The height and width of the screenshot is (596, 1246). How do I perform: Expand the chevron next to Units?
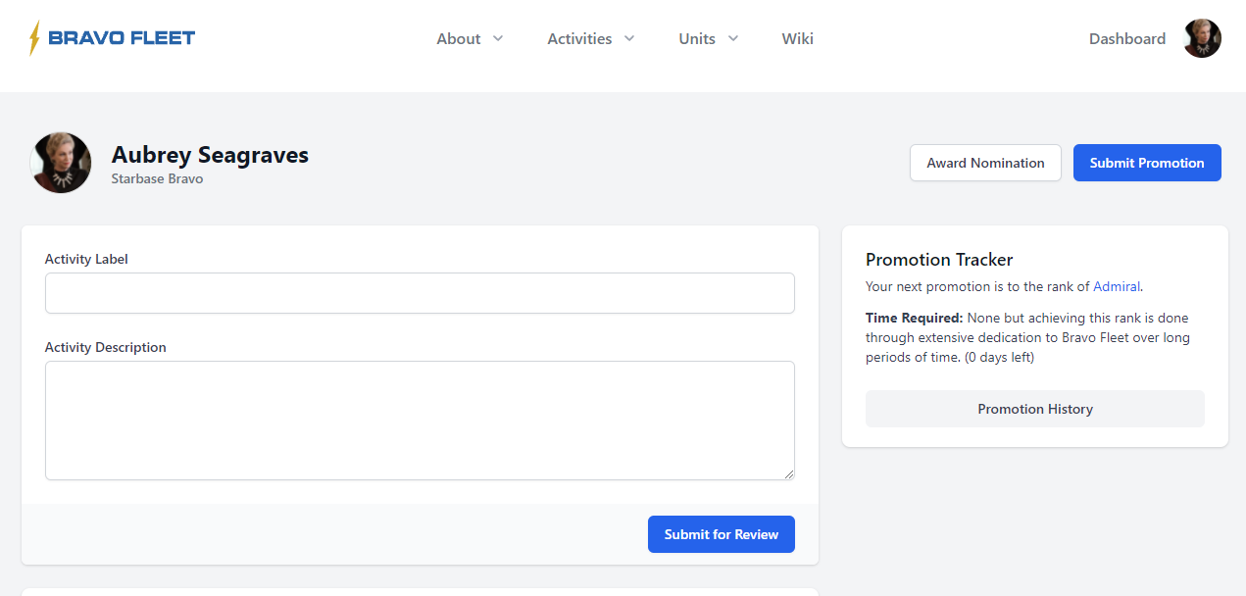point(733,38)
